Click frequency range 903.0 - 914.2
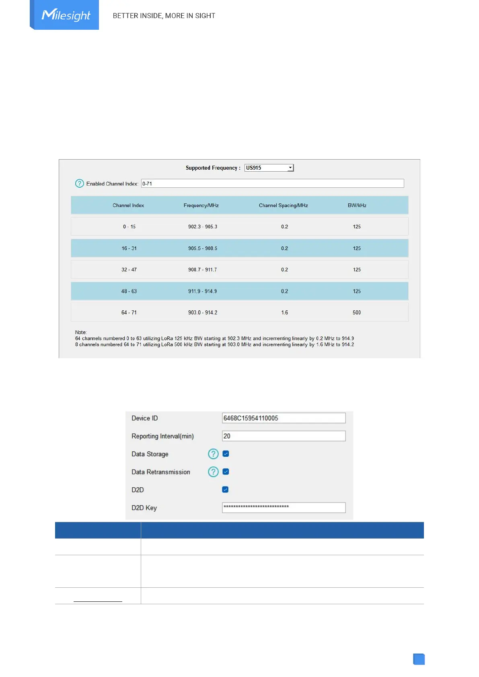 point(203,313)
